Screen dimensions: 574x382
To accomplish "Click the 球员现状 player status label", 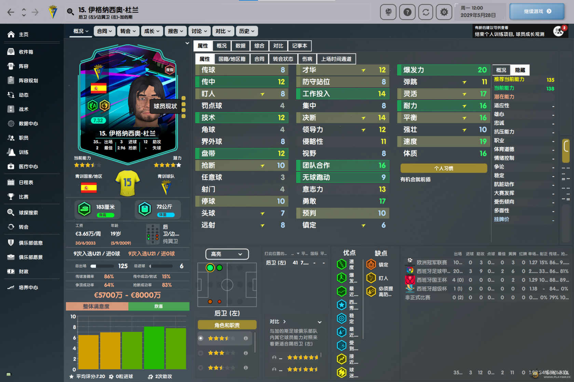I will 165,106.
